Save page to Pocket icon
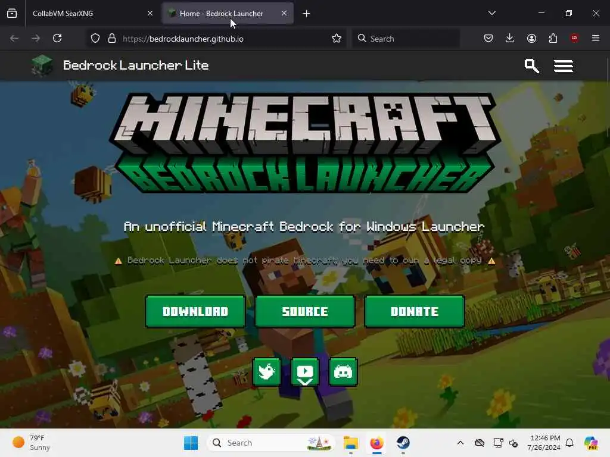 488,38
